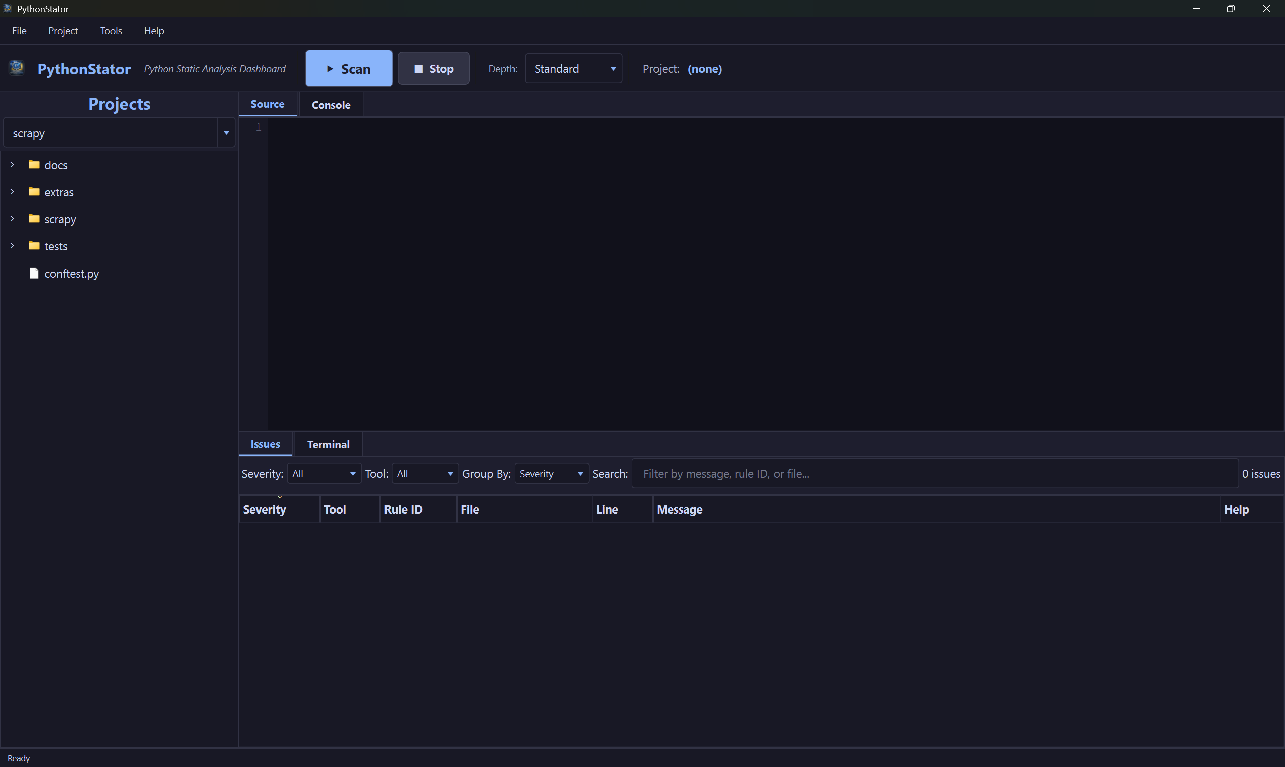Click line number 1 in the gutter
Viewport: 1285px width, 767px height.
coord(259,127)
